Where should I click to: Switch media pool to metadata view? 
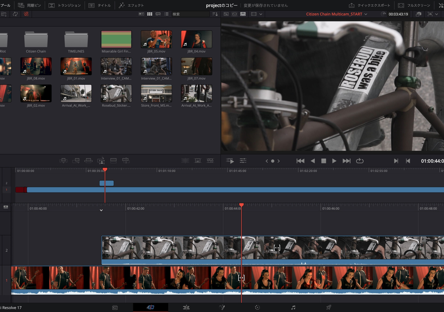pyautogui.click(x=141, y=14)
